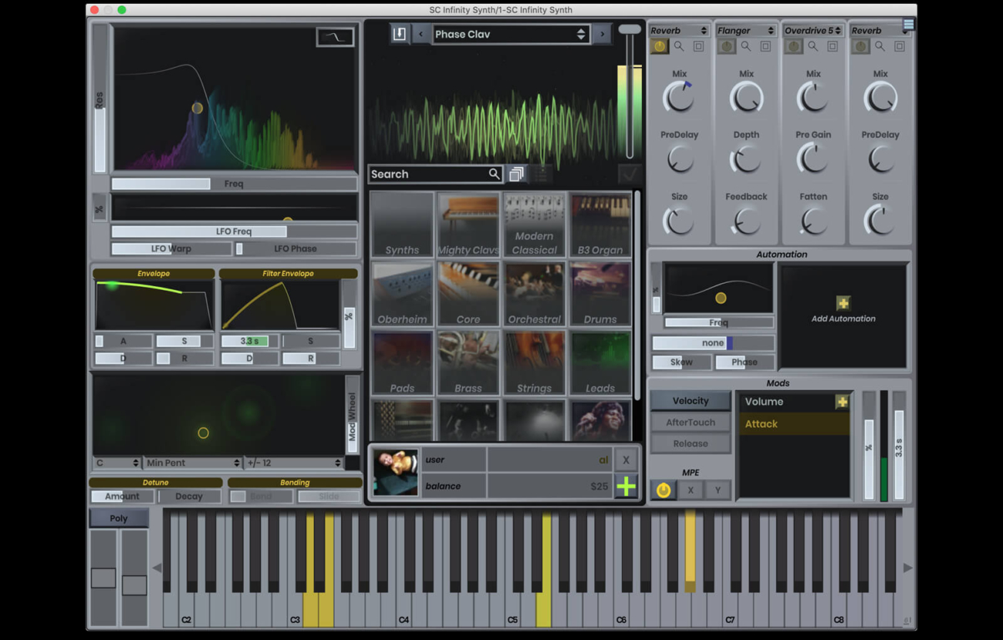Click the square icon in Flanger slot

[x=765, y=46]
